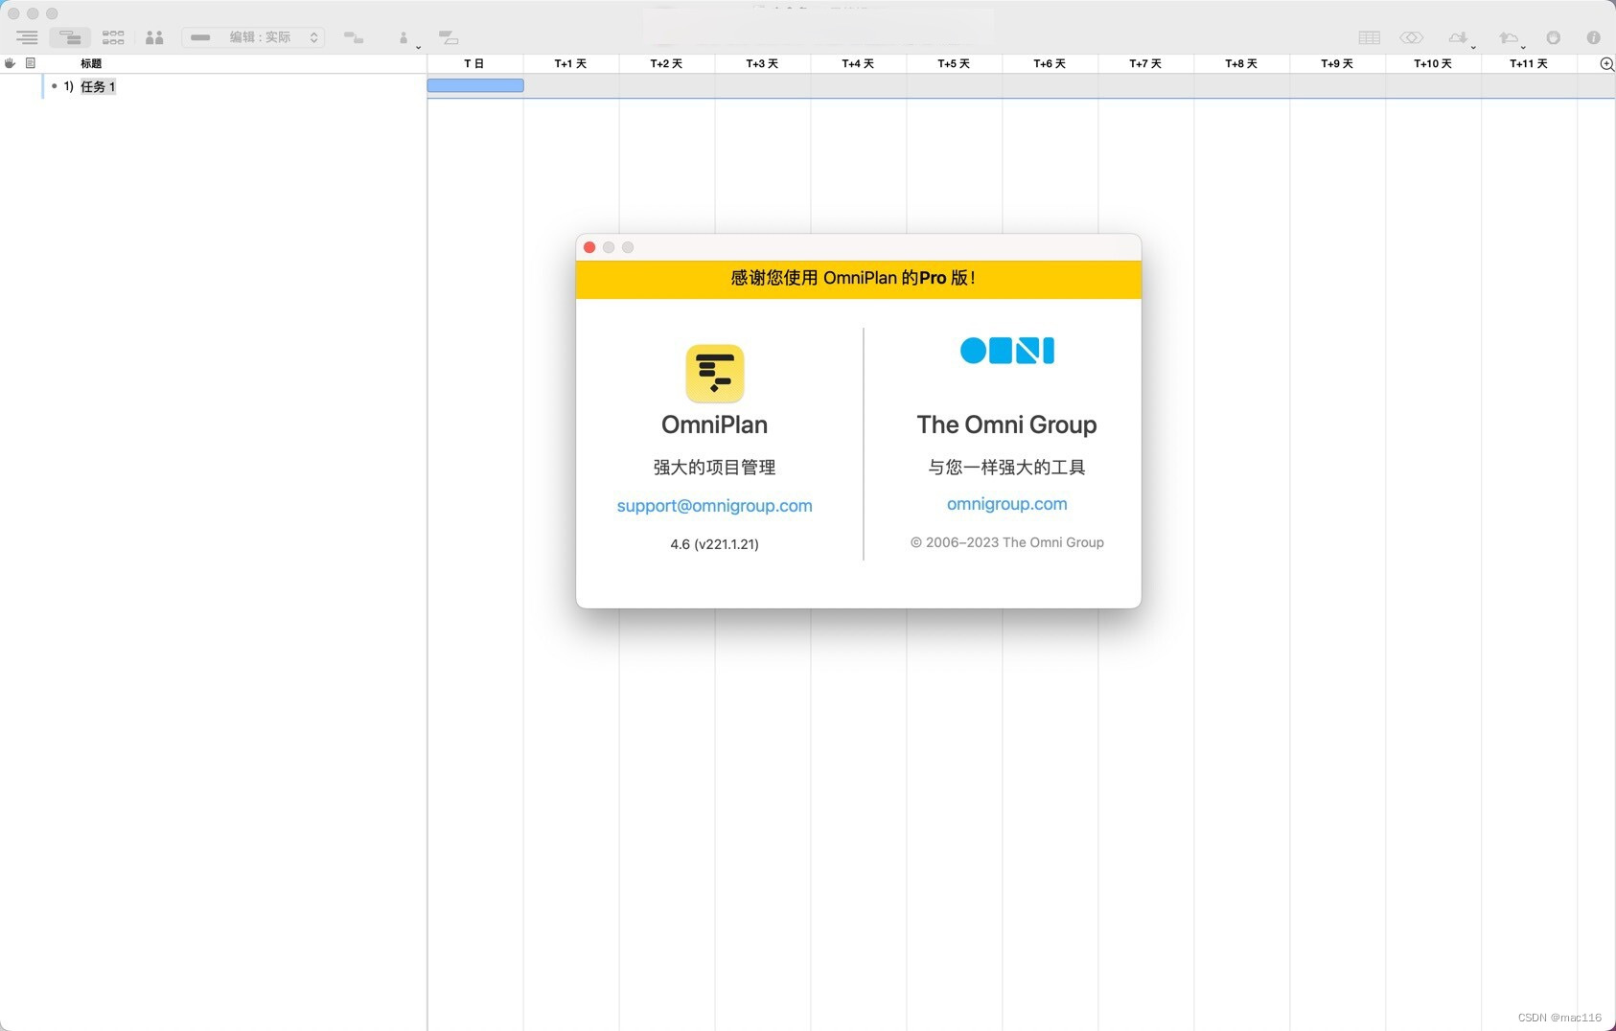Click the T+1 天 timeline header
1616x1031 pixels.
[x=570, y=63]
